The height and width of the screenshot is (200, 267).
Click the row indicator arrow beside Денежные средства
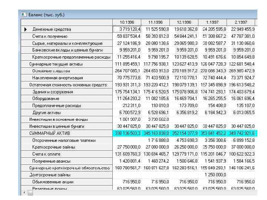[26, 29]
